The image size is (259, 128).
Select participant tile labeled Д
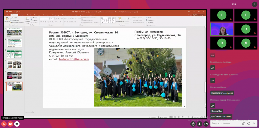[x=246, y=43]
